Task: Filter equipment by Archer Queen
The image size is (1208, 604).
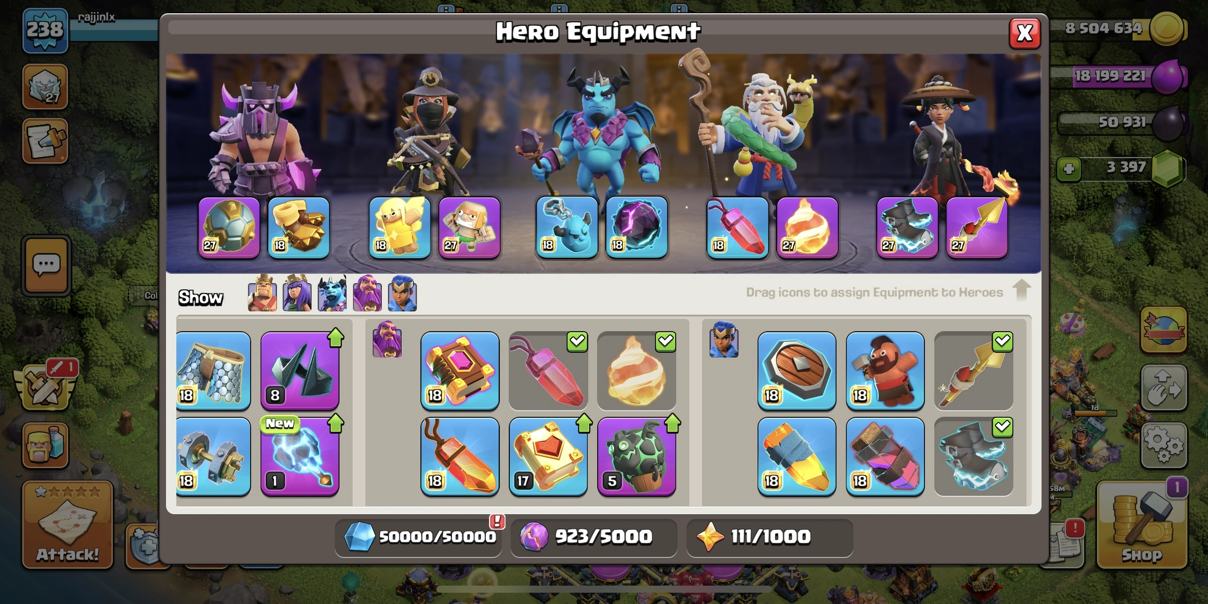Action: [297, 293]
